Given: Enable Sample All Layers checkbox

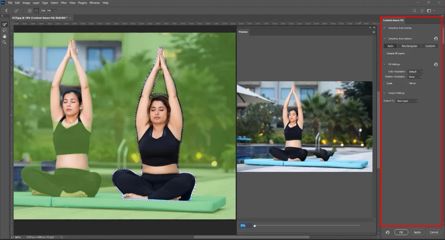Looking at the screenshot, I should point(385,53).
